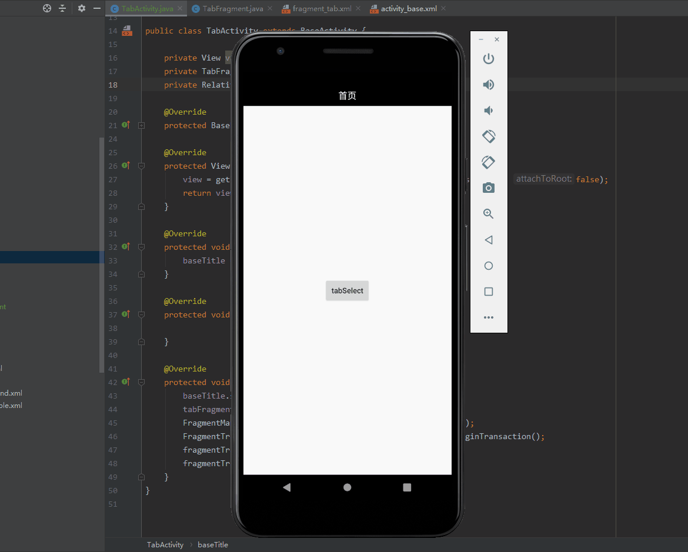Expand the folded method at line 21
This screenshot has width=688, height=552.
coord(141,125)
